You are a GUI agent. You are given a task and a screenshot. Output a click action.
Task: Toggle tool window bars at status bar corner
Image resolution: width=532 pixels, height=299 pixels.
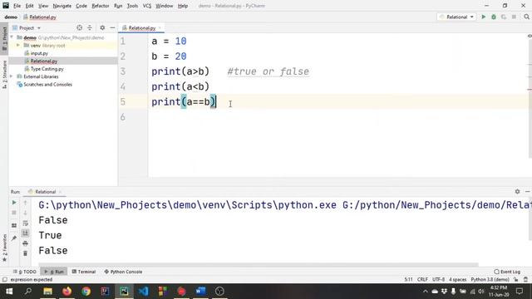click(x=4, y=280)
